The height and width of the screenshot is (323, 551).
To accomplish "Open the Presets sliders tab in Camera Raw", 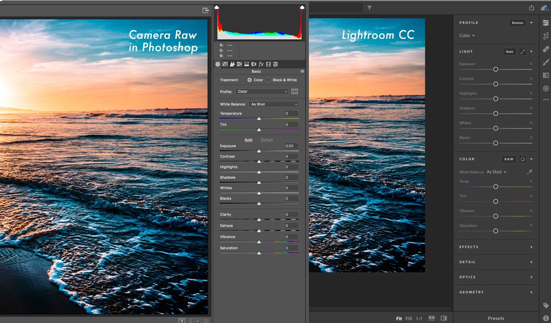I will pos(275,64).
